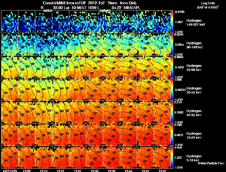Click the Hydrogen 149-227 keV row label

coord(195,23)
